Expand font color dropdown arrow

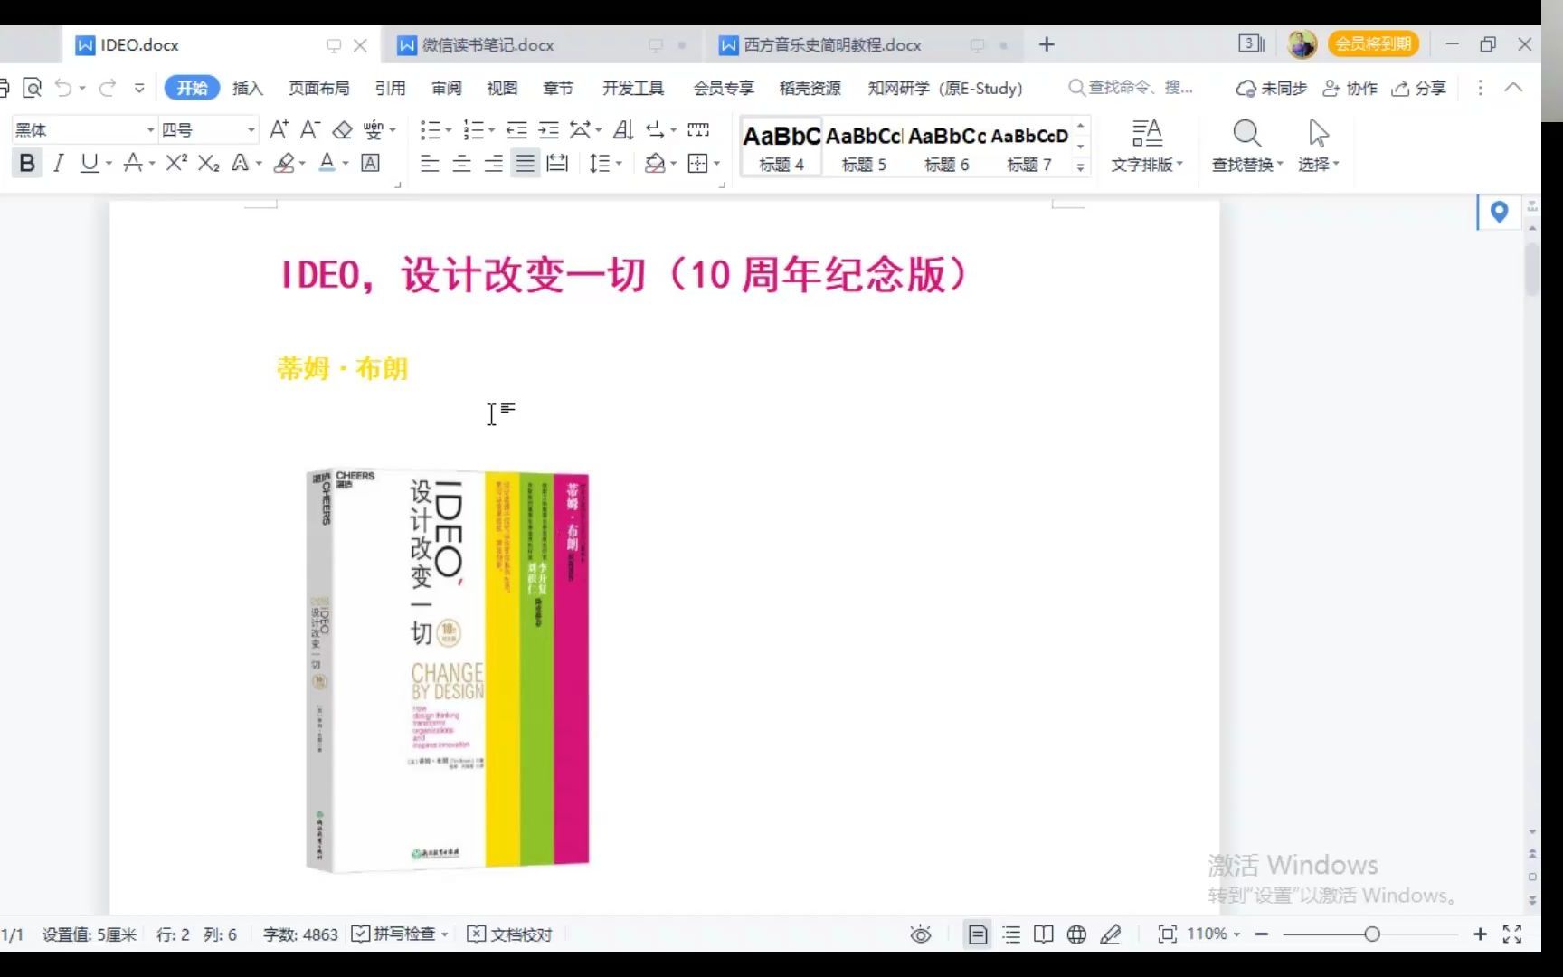346,164
